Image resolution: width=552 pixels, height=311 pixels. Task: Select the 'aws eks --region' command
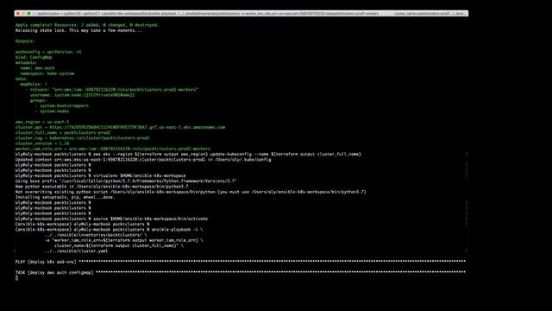(227, 154)
